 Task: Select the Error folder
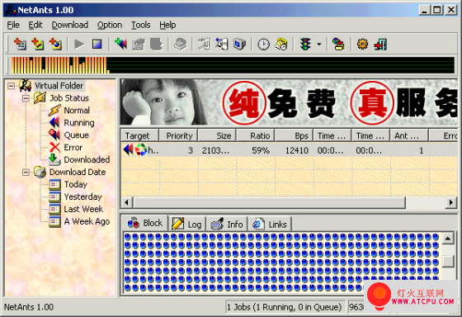tap(73, 148)
